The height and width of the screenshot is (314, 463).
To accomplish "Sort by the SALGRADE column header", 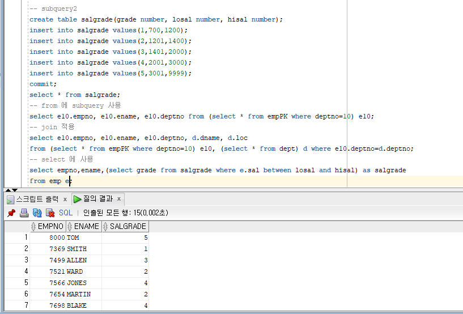I will click(x=125, y=226).
